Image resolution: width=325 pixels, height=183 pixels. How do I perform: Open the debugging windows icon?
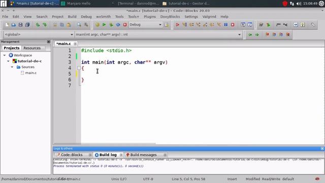click(x=243, y=25)
